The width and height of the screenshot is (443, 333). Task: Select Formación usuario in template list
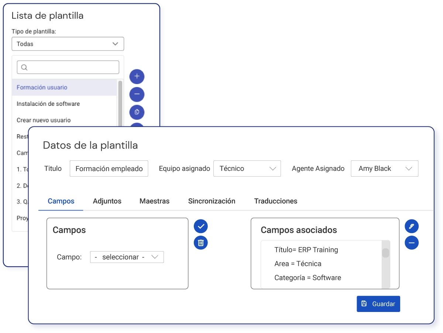point(64,87)
